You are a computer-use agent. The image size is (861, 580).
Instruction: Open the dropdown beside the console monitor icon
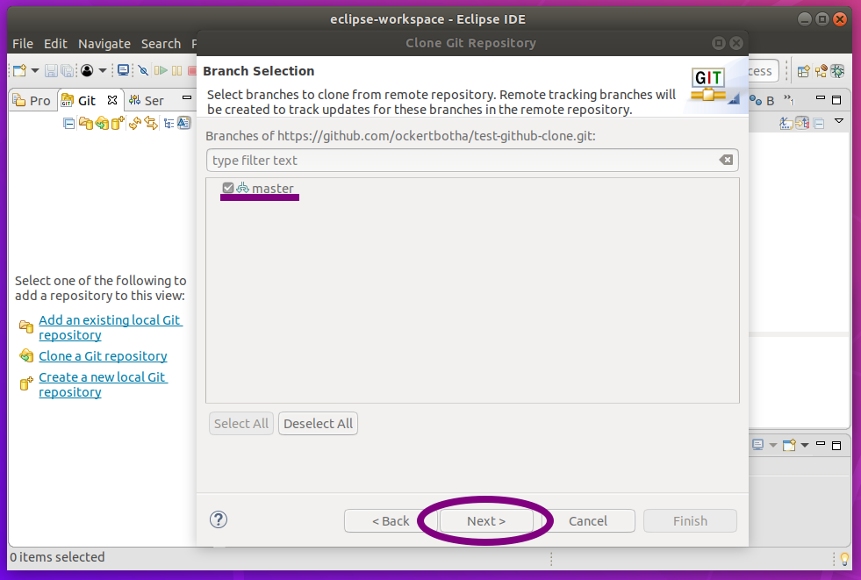pos(773,445)
